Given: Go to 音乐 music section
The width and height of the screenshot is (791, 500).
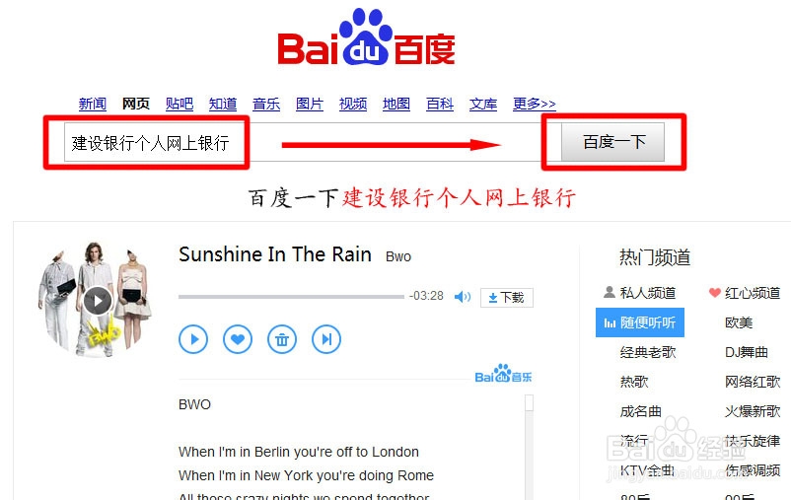Looking at the screenshot, I should coord(266,104).
